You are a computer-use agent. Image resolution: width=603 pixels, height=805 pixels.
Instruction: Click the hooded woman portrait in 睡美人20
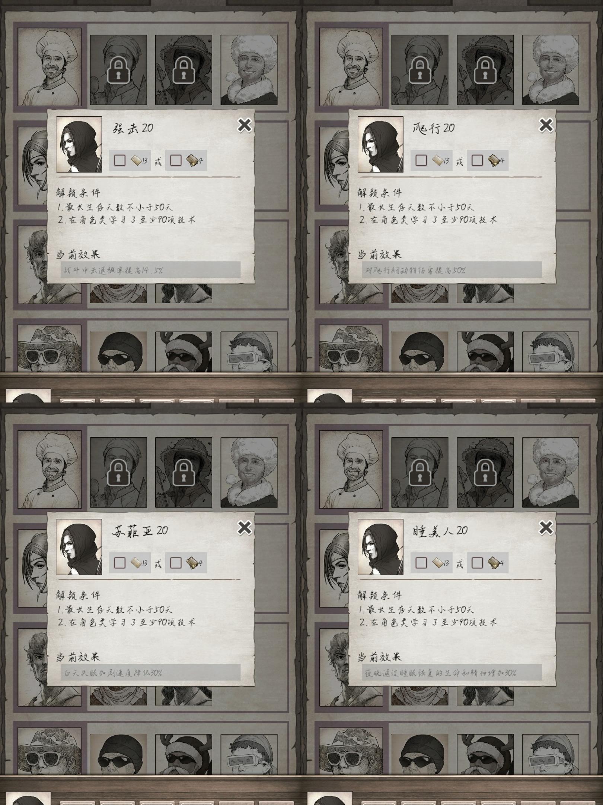tap(380, 547)
